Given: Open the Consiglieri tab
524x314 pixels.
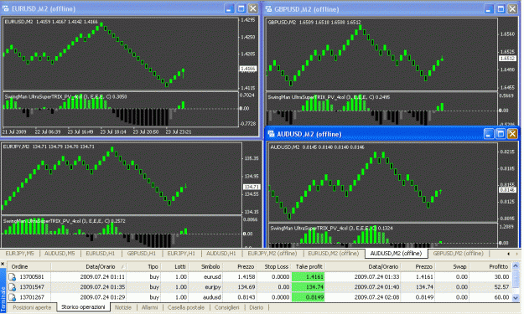Looking at the screenshot, I should 227,307.
